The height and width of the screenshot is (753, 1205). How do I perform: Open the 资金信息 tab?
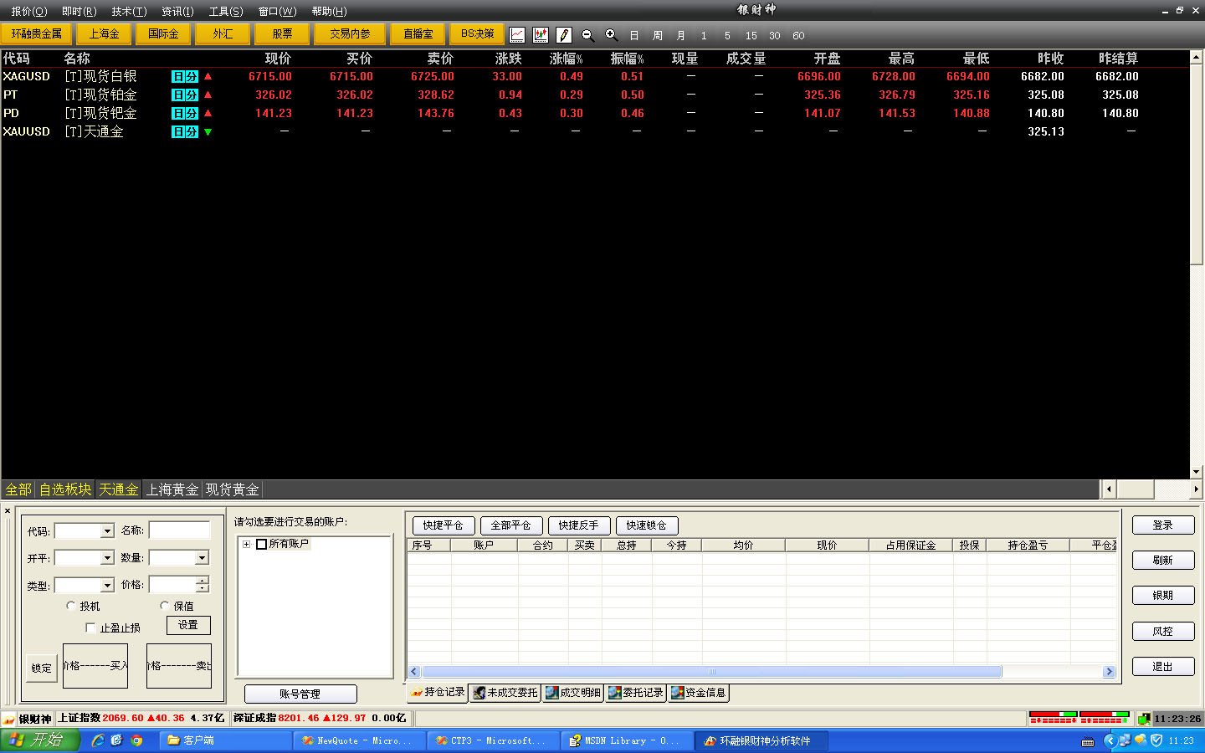coord(699,693)
